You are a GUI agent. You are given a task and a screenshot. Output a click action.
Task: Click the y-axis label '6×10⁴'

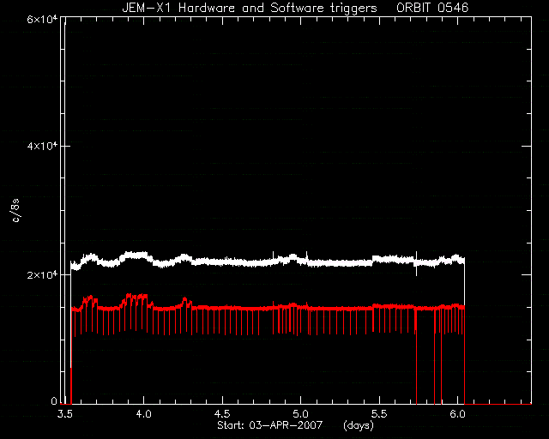[x=42, y=19]
